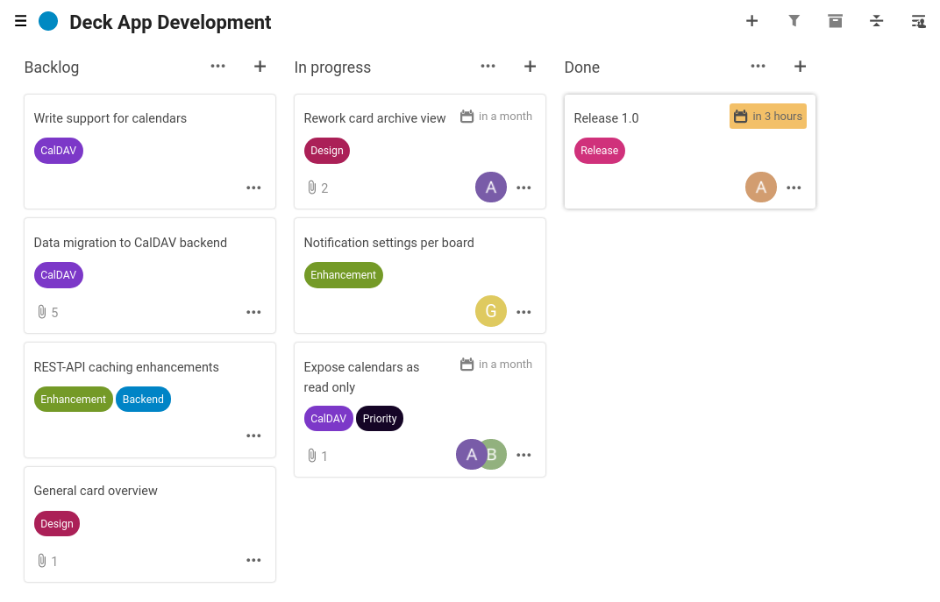Image resolution: width=940 pixels, height=602 pixels.
Task: Click the blue board color circle
Action: click(x=48, y=22)
